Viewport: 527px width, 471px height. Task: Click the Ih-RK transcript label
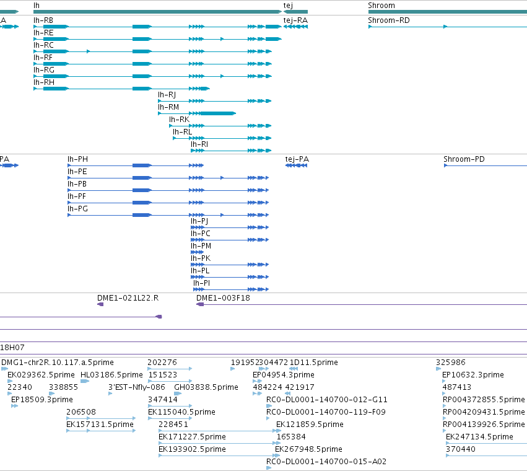179,120
